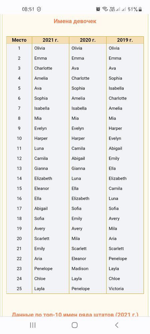Image resolution: width=150 pixels, height=334 pixels.
Task: Tap the 08:51 clock in status bar
Action: point(28,9)
